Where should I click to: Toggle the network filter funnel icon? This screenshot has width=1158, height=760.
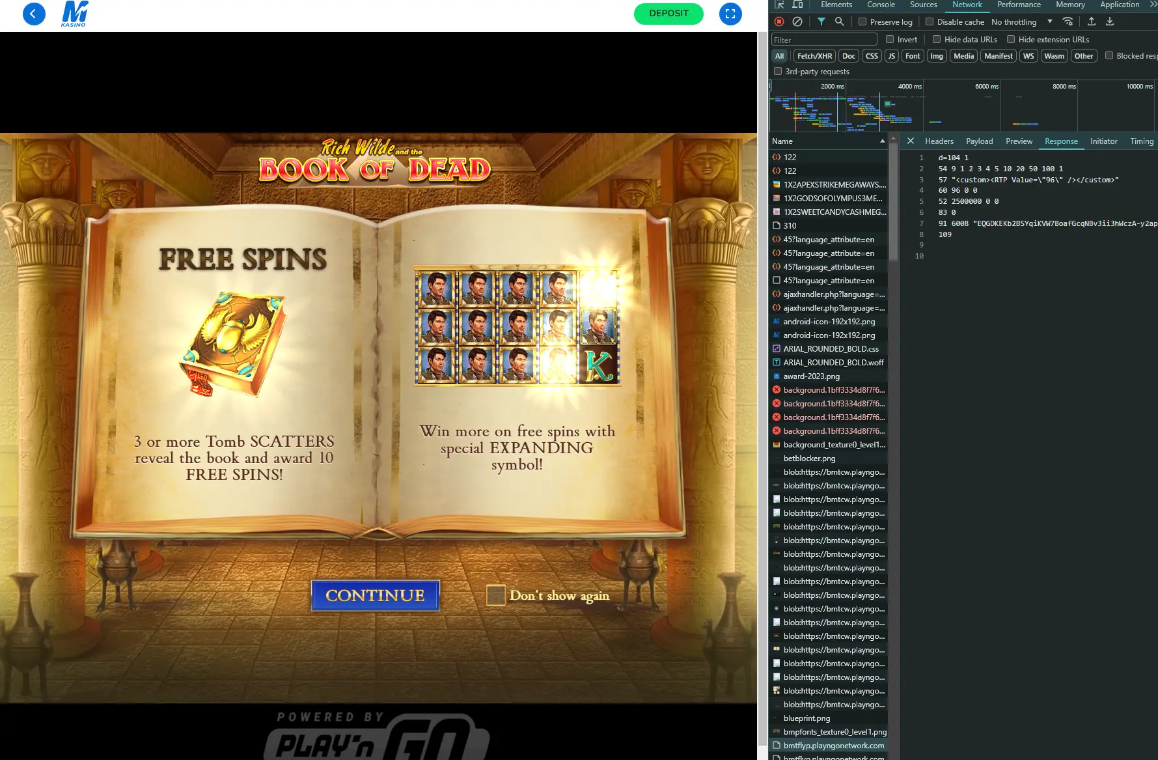click(x=821, y=21)
